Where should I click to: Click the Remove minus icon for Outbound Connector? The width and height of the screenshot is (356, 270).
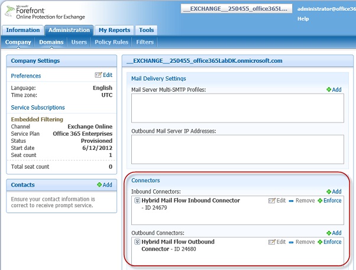click(291, 242)
